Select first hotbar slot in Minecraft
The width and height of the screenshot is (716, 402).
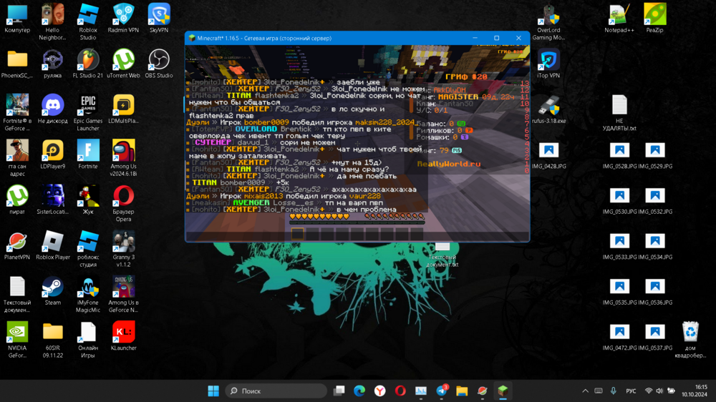(x=297, y=234)
